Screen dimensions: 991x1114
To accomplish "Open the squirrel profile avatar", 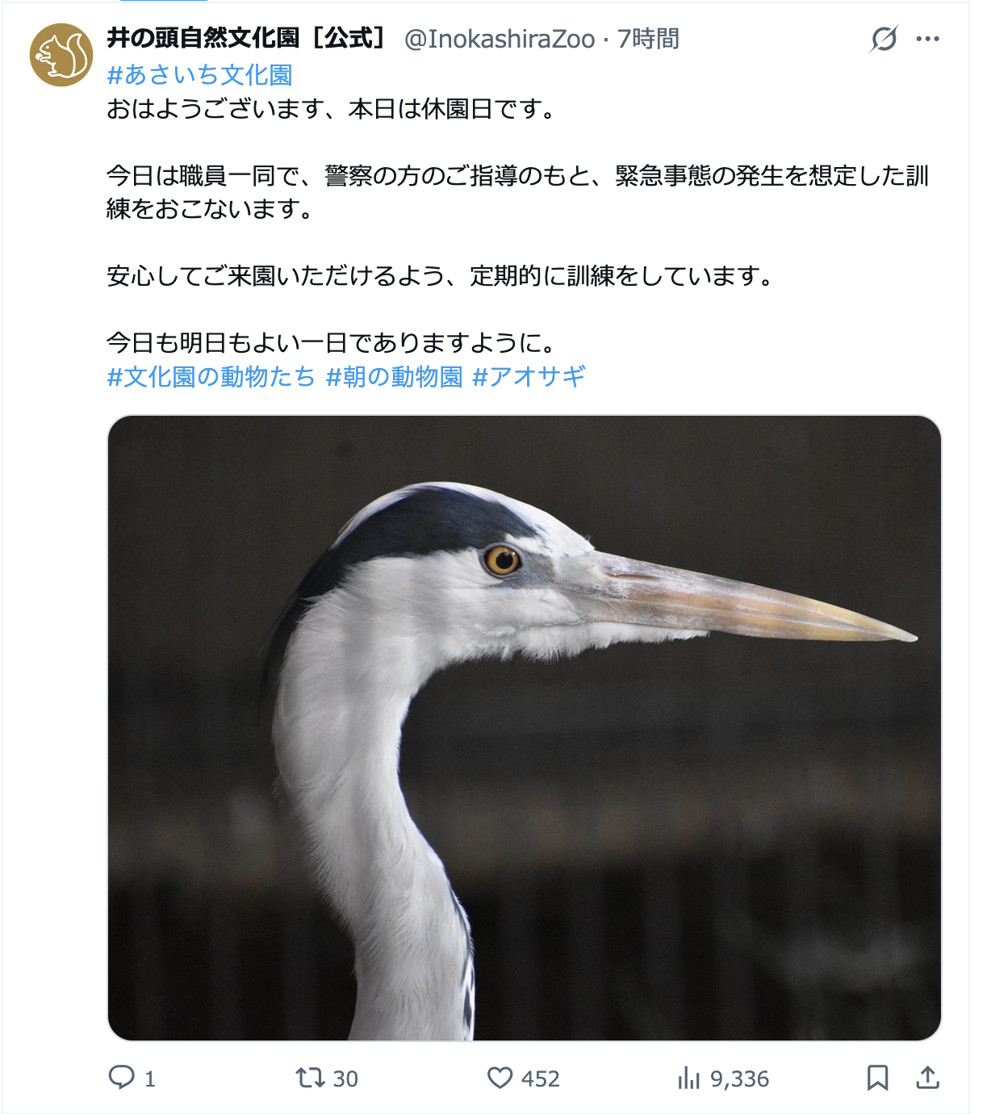I will (61, 55).
